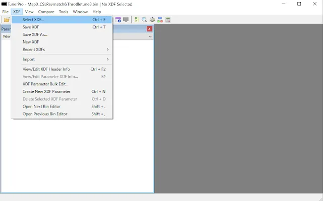
Task: Click the magnifying glass search icon
Action: pyautogui.click(x=144, y=20)
